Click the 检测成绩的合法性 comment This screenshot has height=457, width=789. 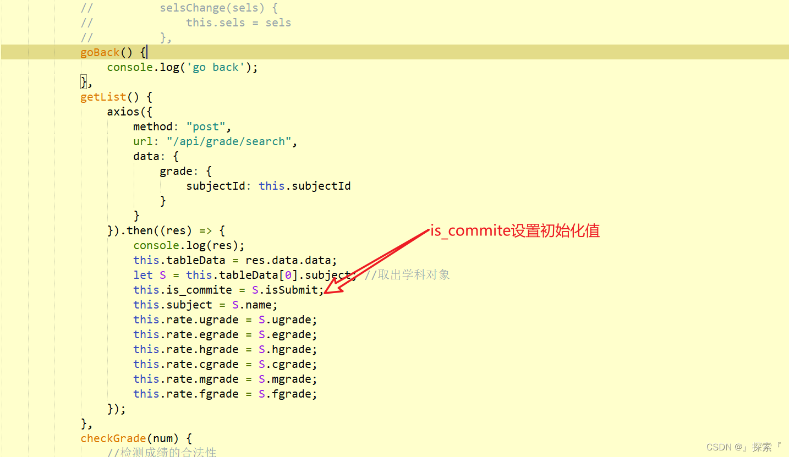(162, 452)
